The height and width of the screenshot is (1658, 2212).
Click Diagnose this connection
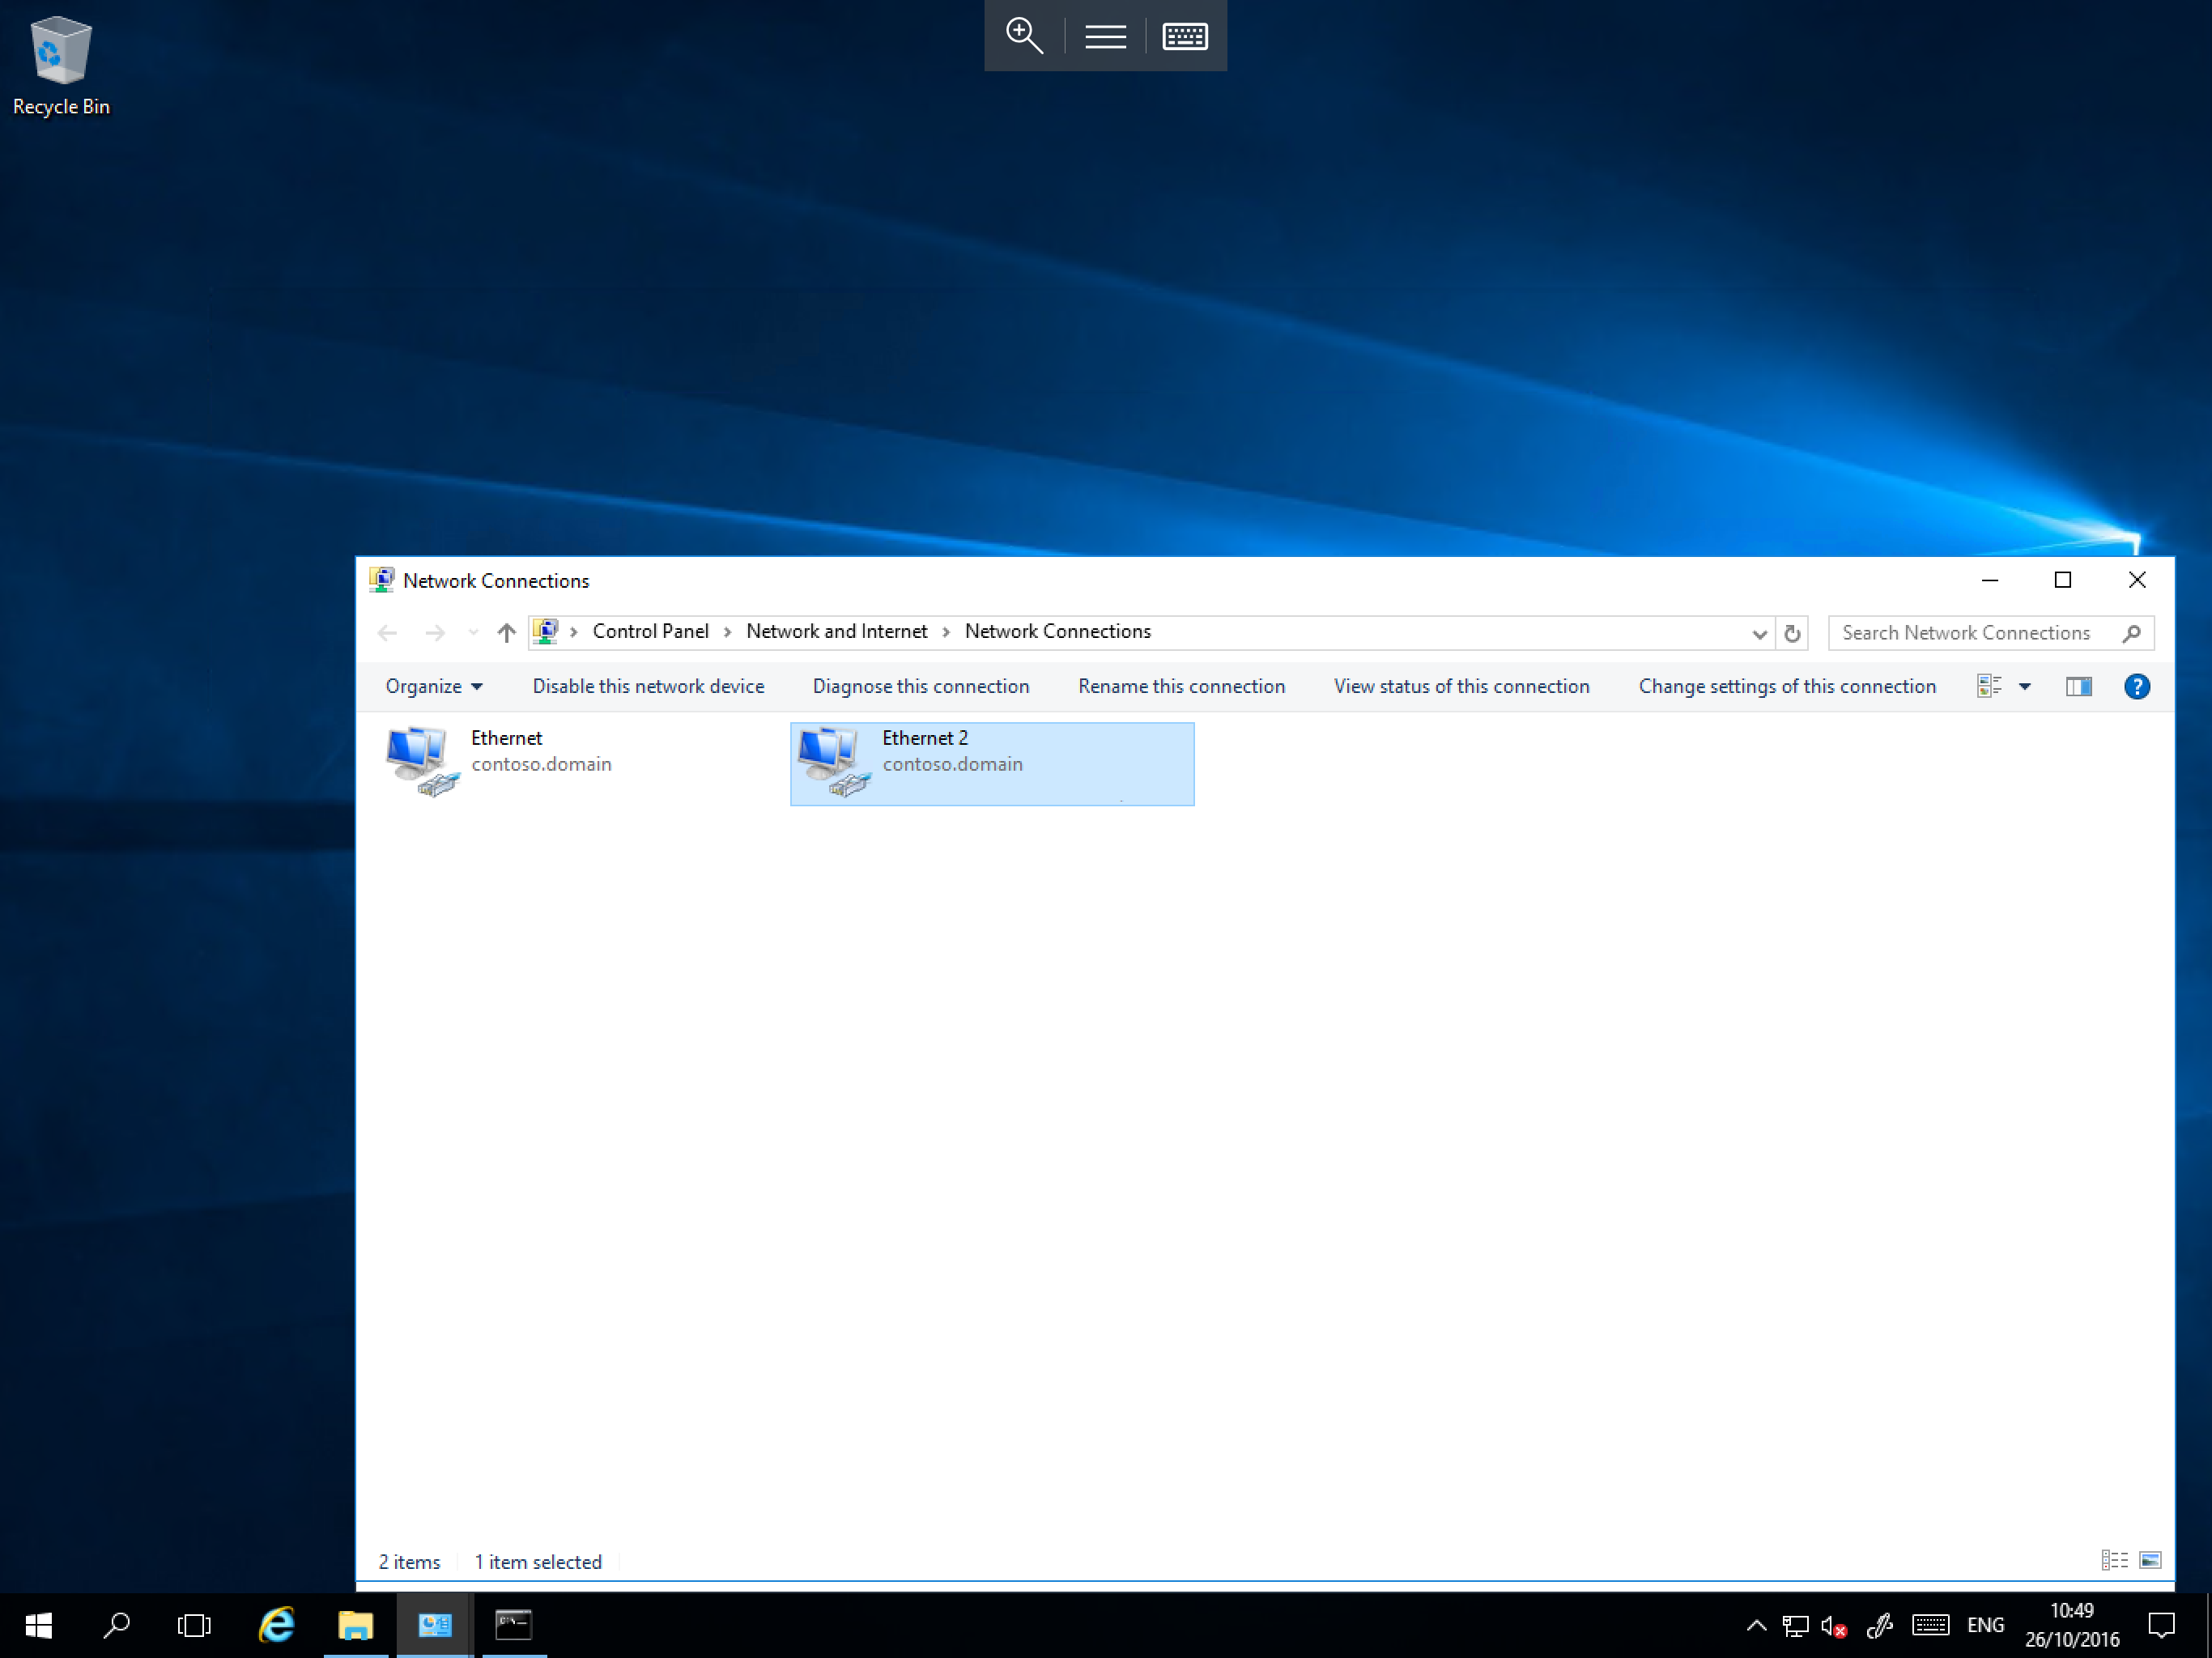point(920,686)
